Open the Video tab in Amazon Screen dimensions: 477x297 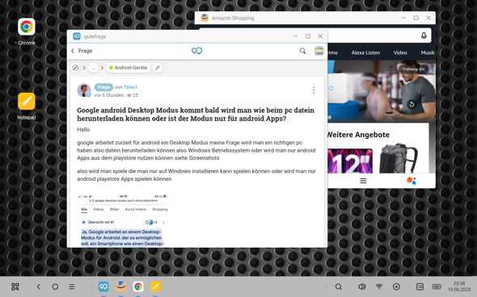[400, 52]
